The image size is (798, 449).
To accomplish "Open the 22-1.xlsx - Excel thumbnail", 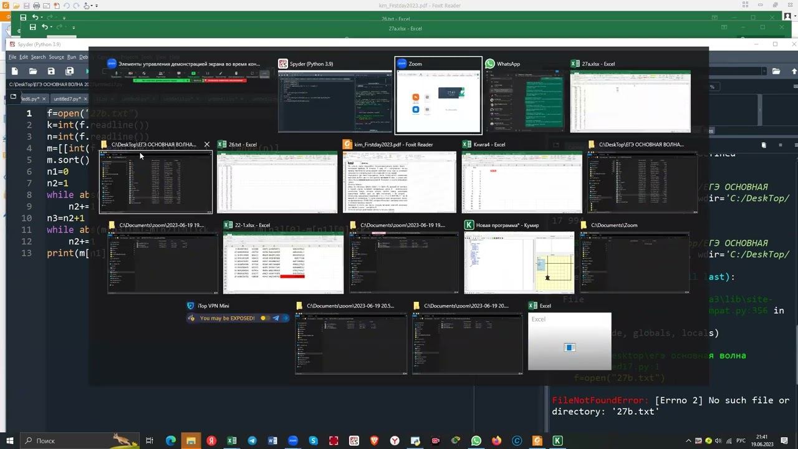I will pyautogui.click(x=283, y=263).
